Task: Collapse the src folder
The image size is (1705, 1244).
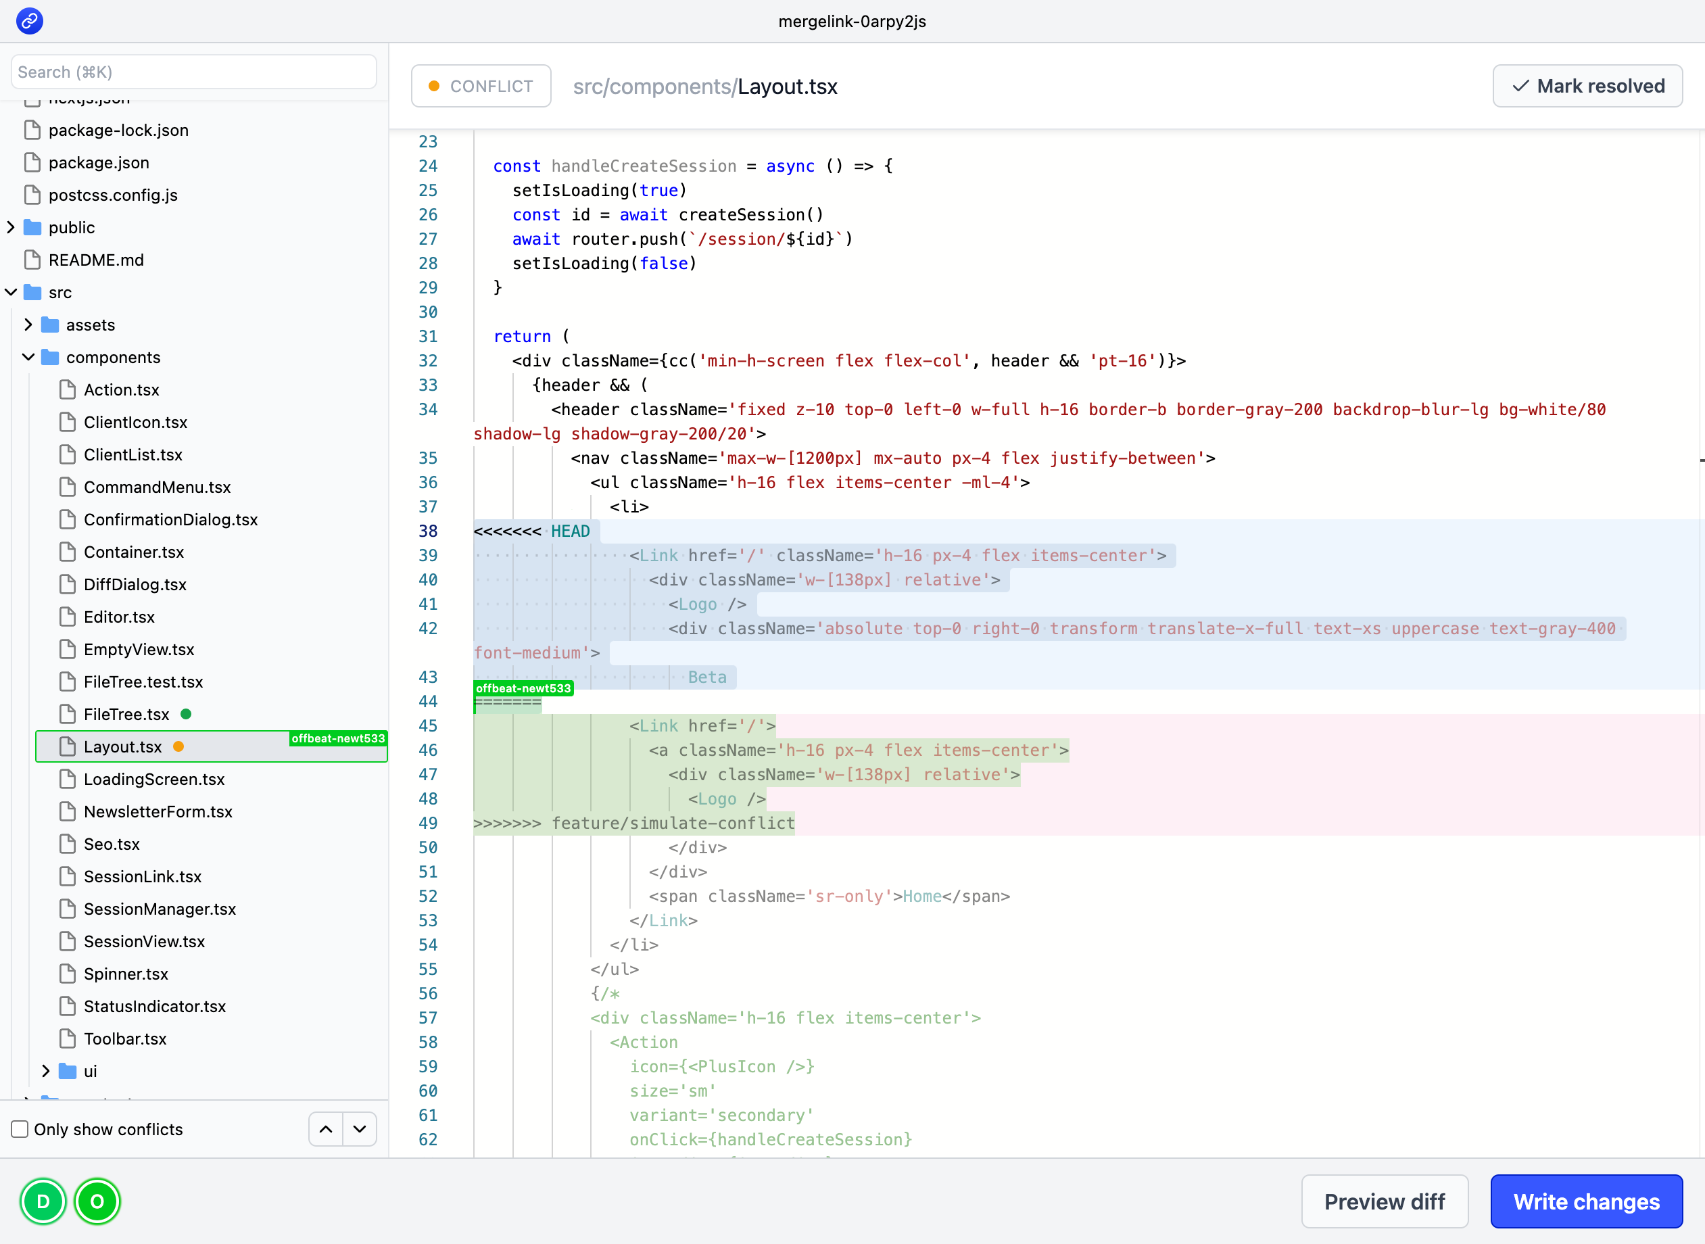Action: (x=11, y=292)
